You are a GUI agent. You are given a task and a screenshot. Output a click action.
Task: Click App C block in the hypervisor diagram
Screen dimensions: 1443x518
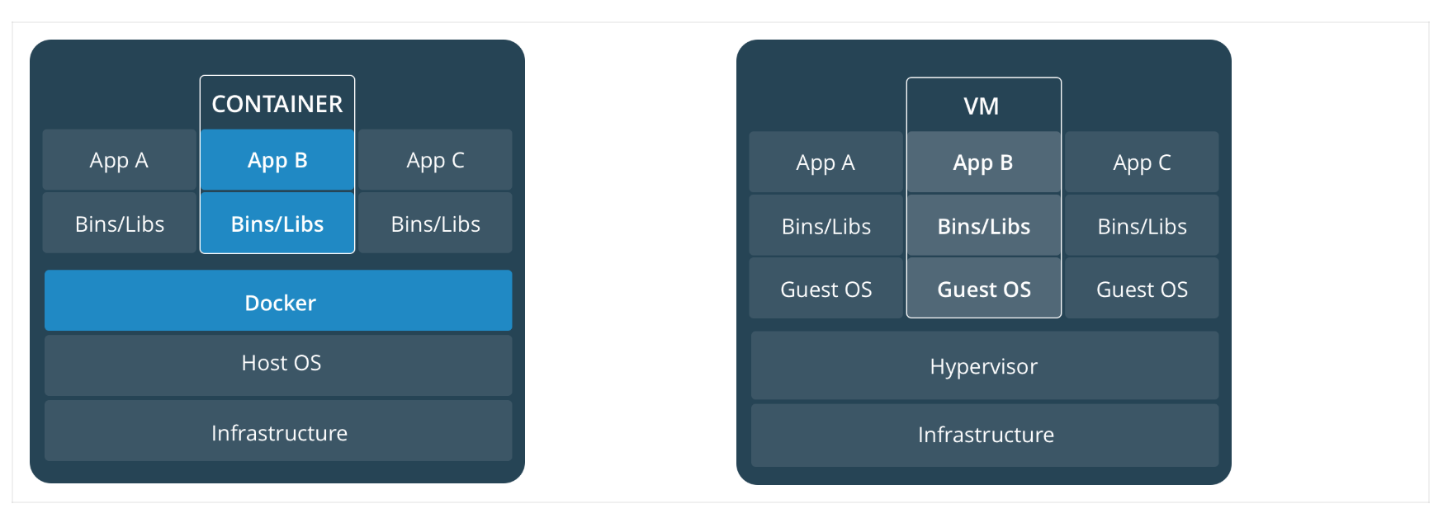tap(1142, 162)
